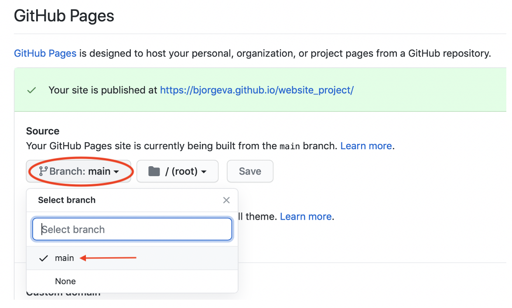Screen dimensions: 512x308
Task: Click the Select branch popup header
Action: pos(67,200)
